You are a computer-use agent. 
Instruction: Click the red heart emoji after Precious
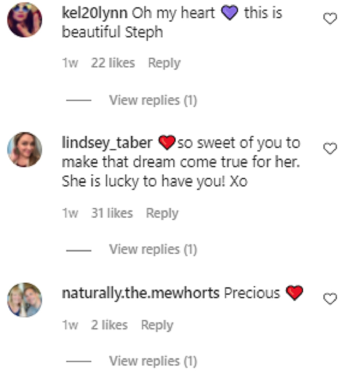[x=294, y=293]
